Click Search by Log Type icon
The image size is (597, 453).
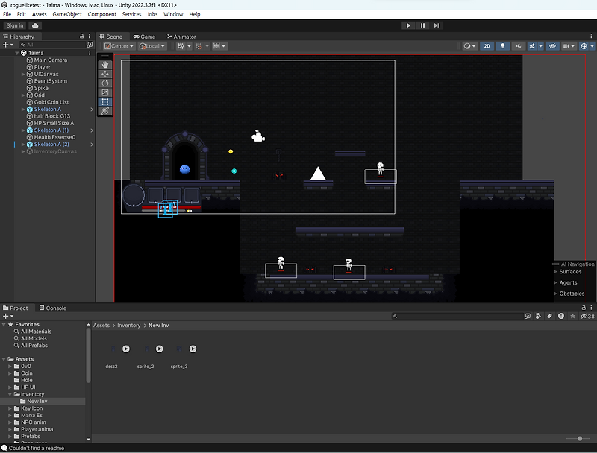561,316
